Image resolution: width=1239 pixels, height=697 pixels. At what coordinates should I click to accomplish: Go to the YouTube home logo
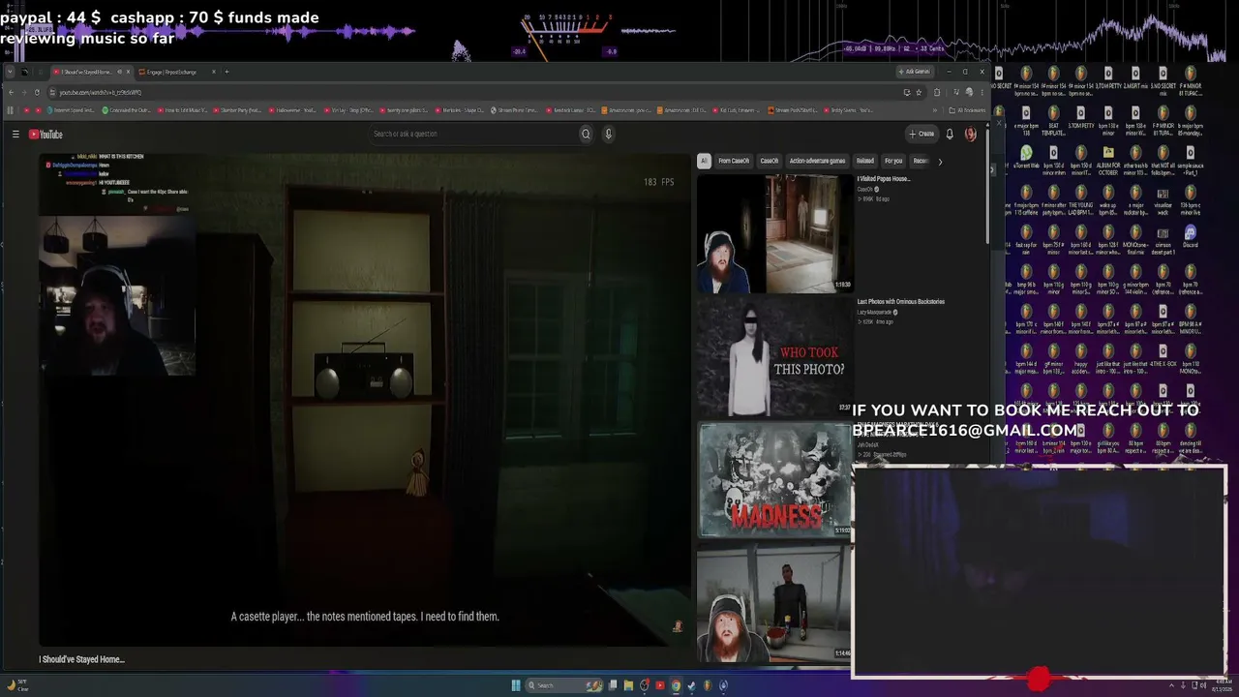click(45, 135)
